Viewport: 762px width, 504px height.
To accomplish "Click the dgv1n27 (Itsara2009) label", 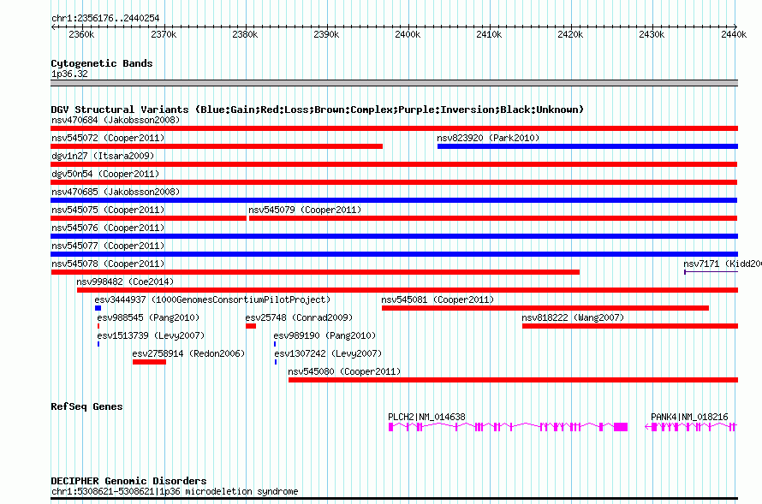I will coord(103,156).
